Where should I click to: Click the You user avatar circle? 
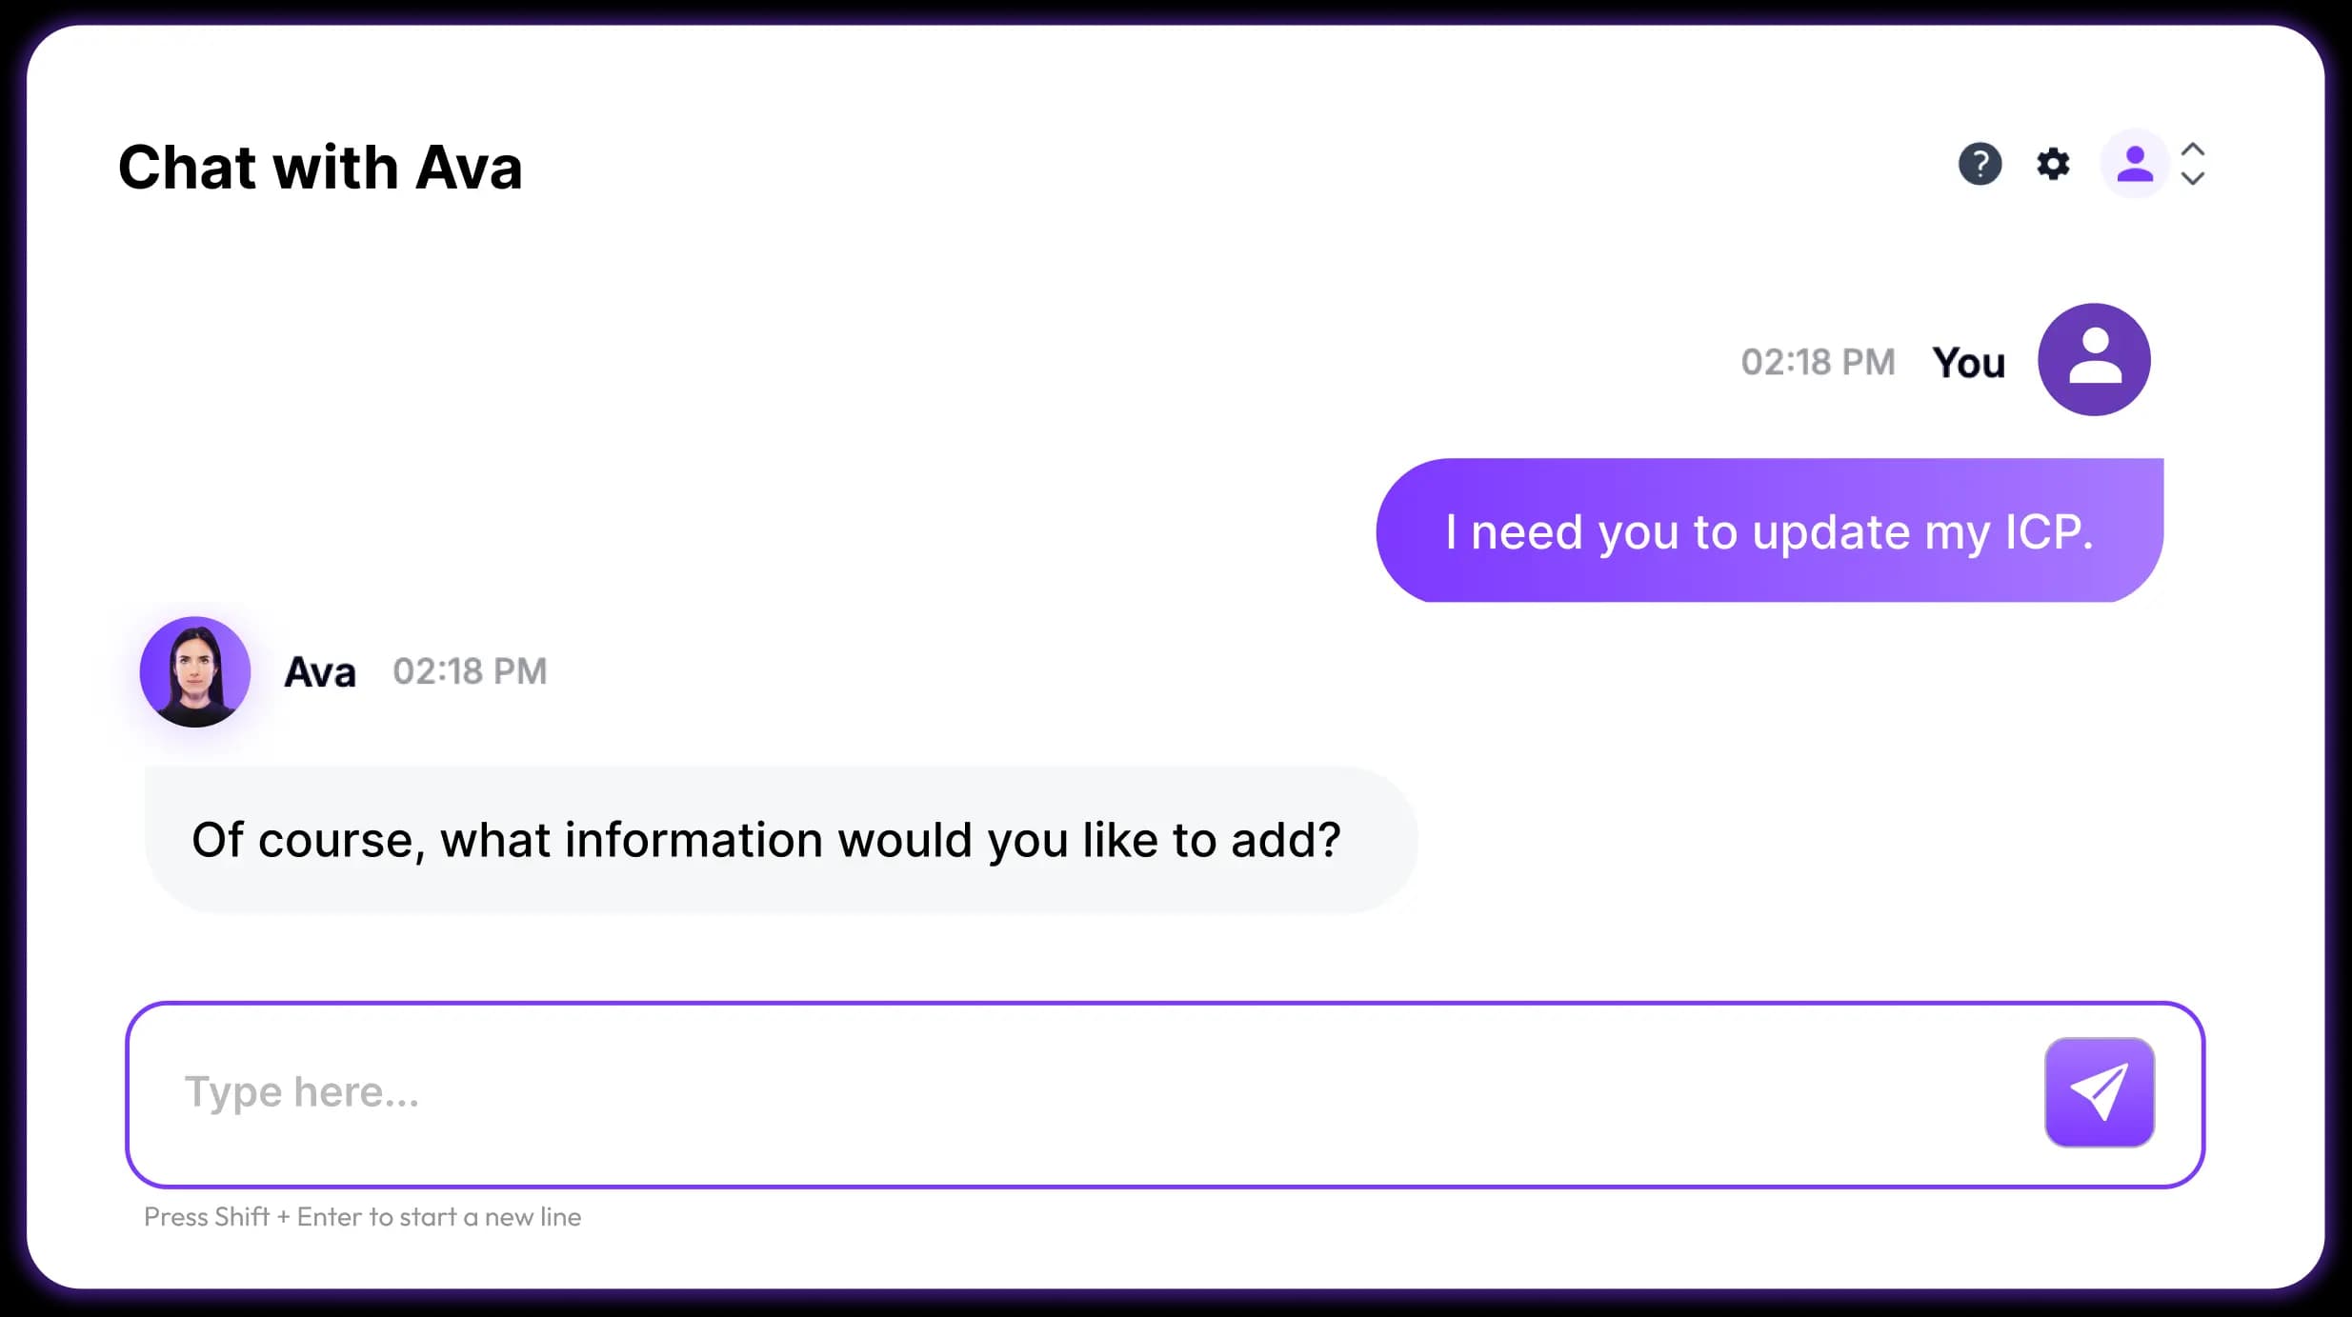click(2094, 359)
